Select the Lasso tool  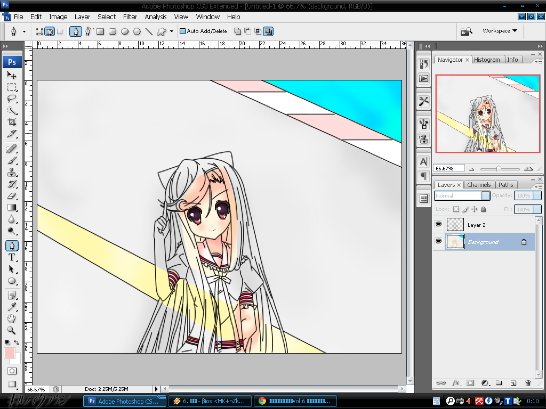coord(12,99)
